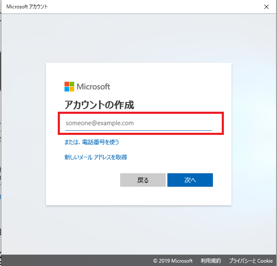Click the アカウントの作成 heading
This screenshot has height=266, width=277.
99,105
